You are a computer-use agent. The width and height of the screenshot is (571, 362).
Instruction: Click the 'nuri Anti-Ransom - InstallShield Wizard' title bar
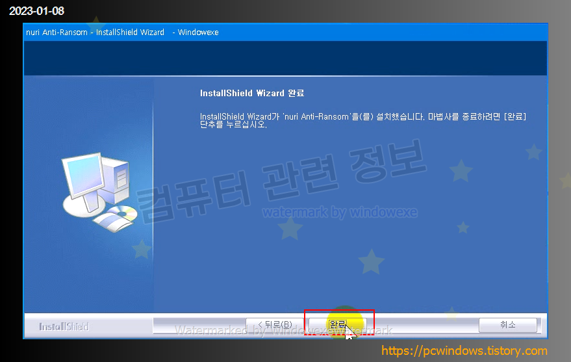(x=286, y=32)
